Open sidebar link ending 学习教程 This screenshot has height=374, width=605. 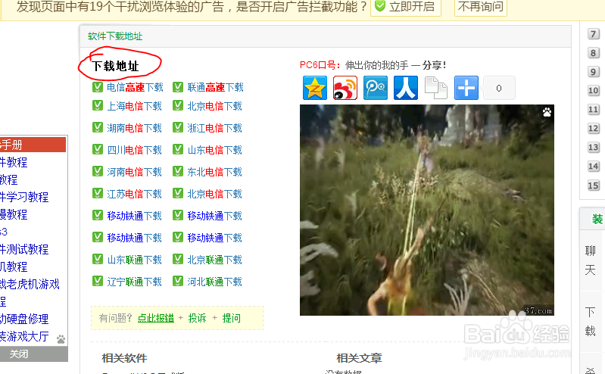pos(24,198)
